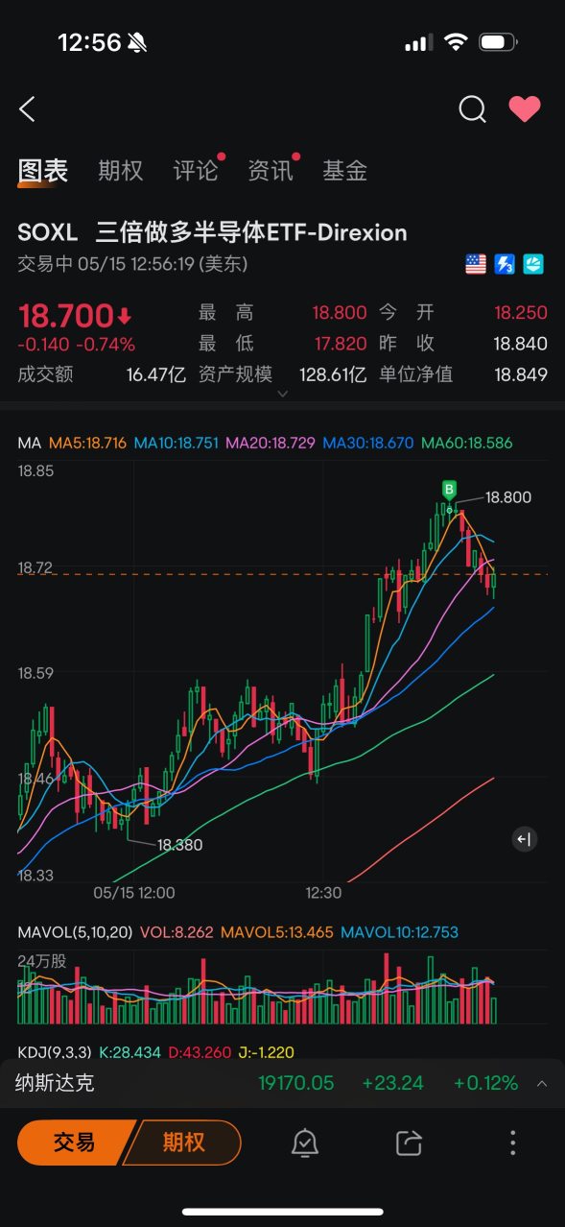Toggle the pink heart favorite icon
Viewport: 565px width, 1227px height.
tap(525, 109)
